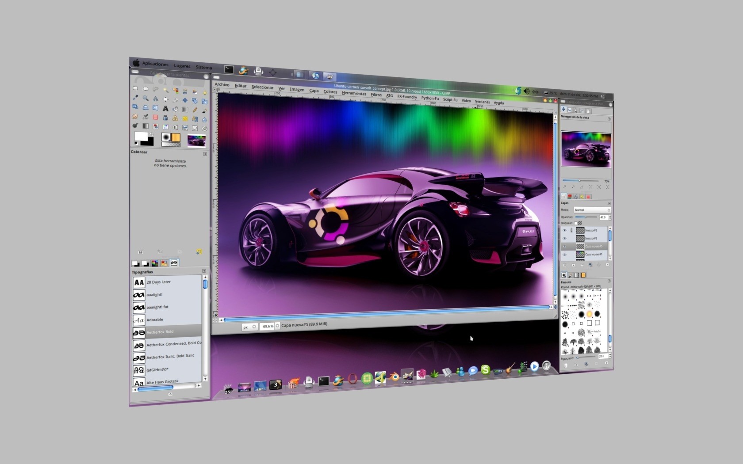Select the Rectangle Select tool

click(x=135, y=88)
